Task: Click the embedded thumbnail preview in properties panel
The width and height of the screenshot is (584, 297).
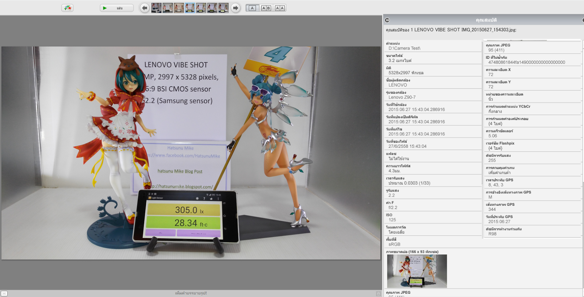Action: [x=417, y=271]
